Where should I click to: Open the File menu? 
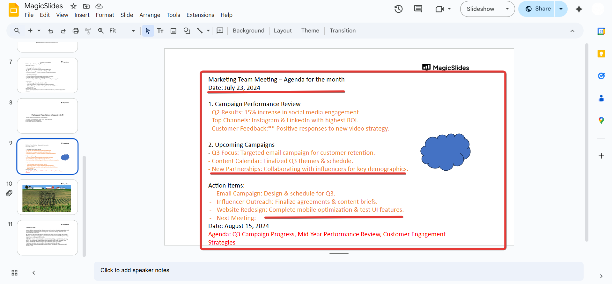(x=29, y=15)
